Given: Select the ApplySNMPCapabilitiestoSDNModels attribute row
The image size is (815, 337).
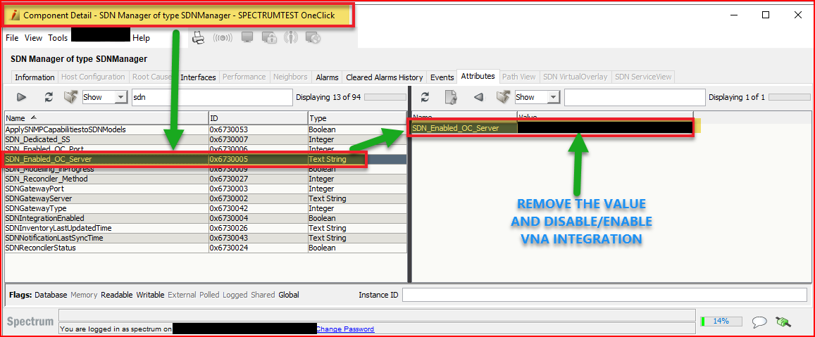Looking at the screenshot, I should tap(205, 129).
